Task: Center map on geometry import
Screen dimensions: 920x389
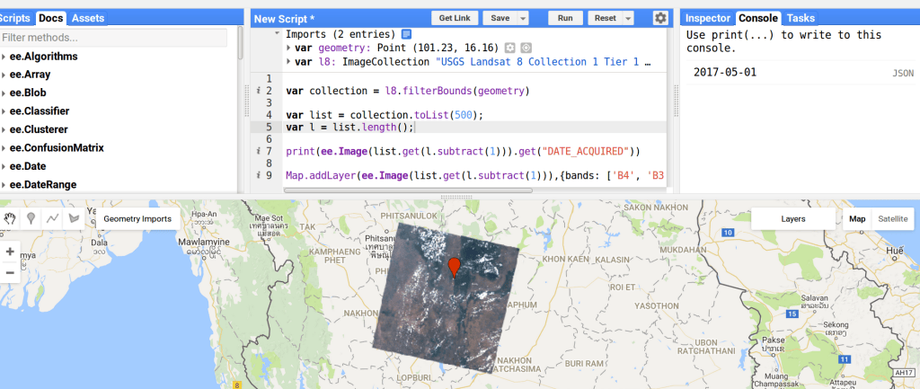Action: click(x=526, y=48)
